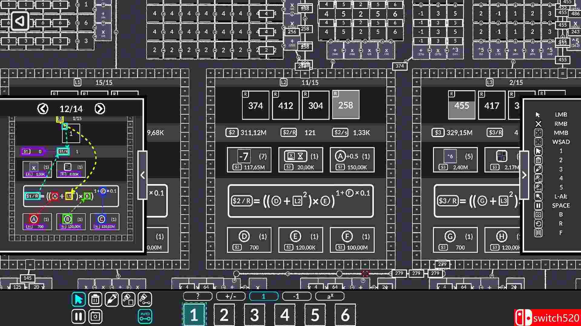This screenshot has width=581, height=326.
Task: Advance guide to next page via arrow
Action: [100, 109]
